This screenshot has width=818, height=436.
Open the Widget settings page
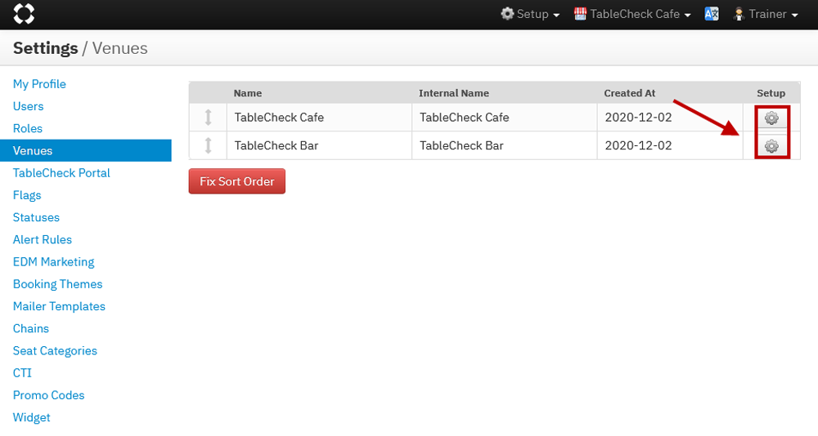pyautogui.click(x=32, y=418)
